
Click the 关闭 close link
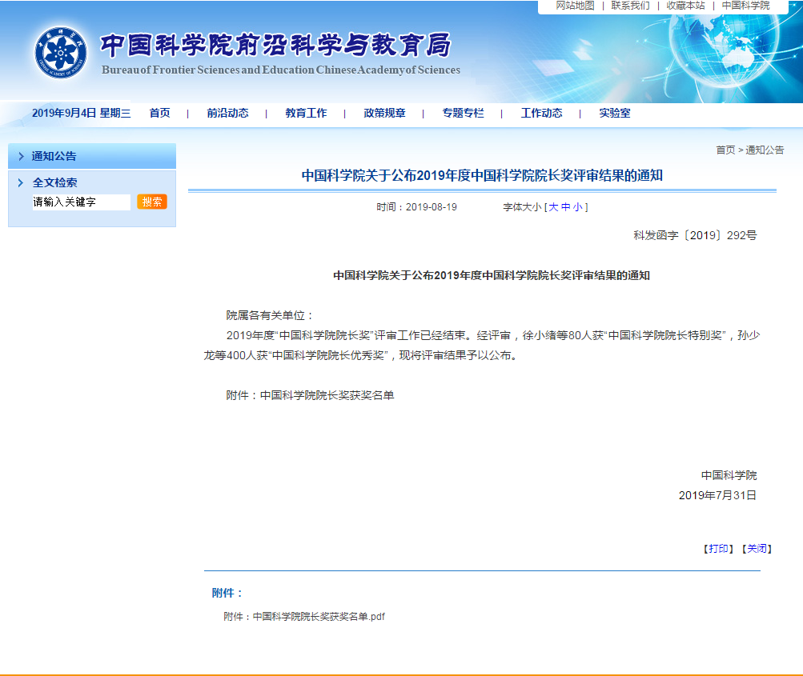(757, 549)
